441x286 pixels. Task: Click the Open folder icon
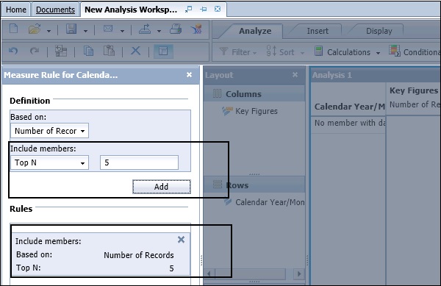tap(35, 29)
